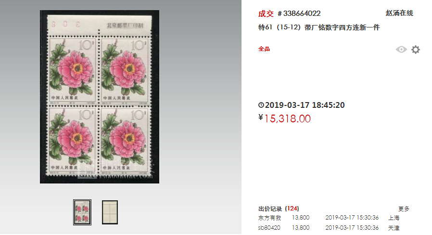The image size is (432, 235).
Task: Select the back side thumbnail
Action: pyautogui.click(x=110, y=212)
